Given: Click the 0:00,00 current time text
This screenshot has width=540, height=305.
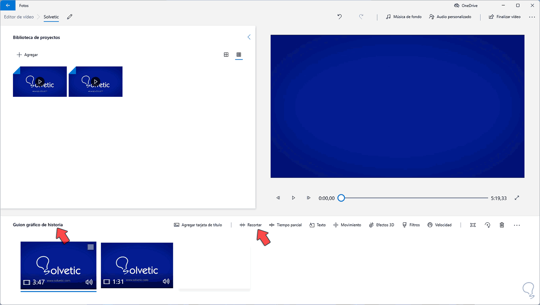Looking at the screenshot, I should point(327,198).
